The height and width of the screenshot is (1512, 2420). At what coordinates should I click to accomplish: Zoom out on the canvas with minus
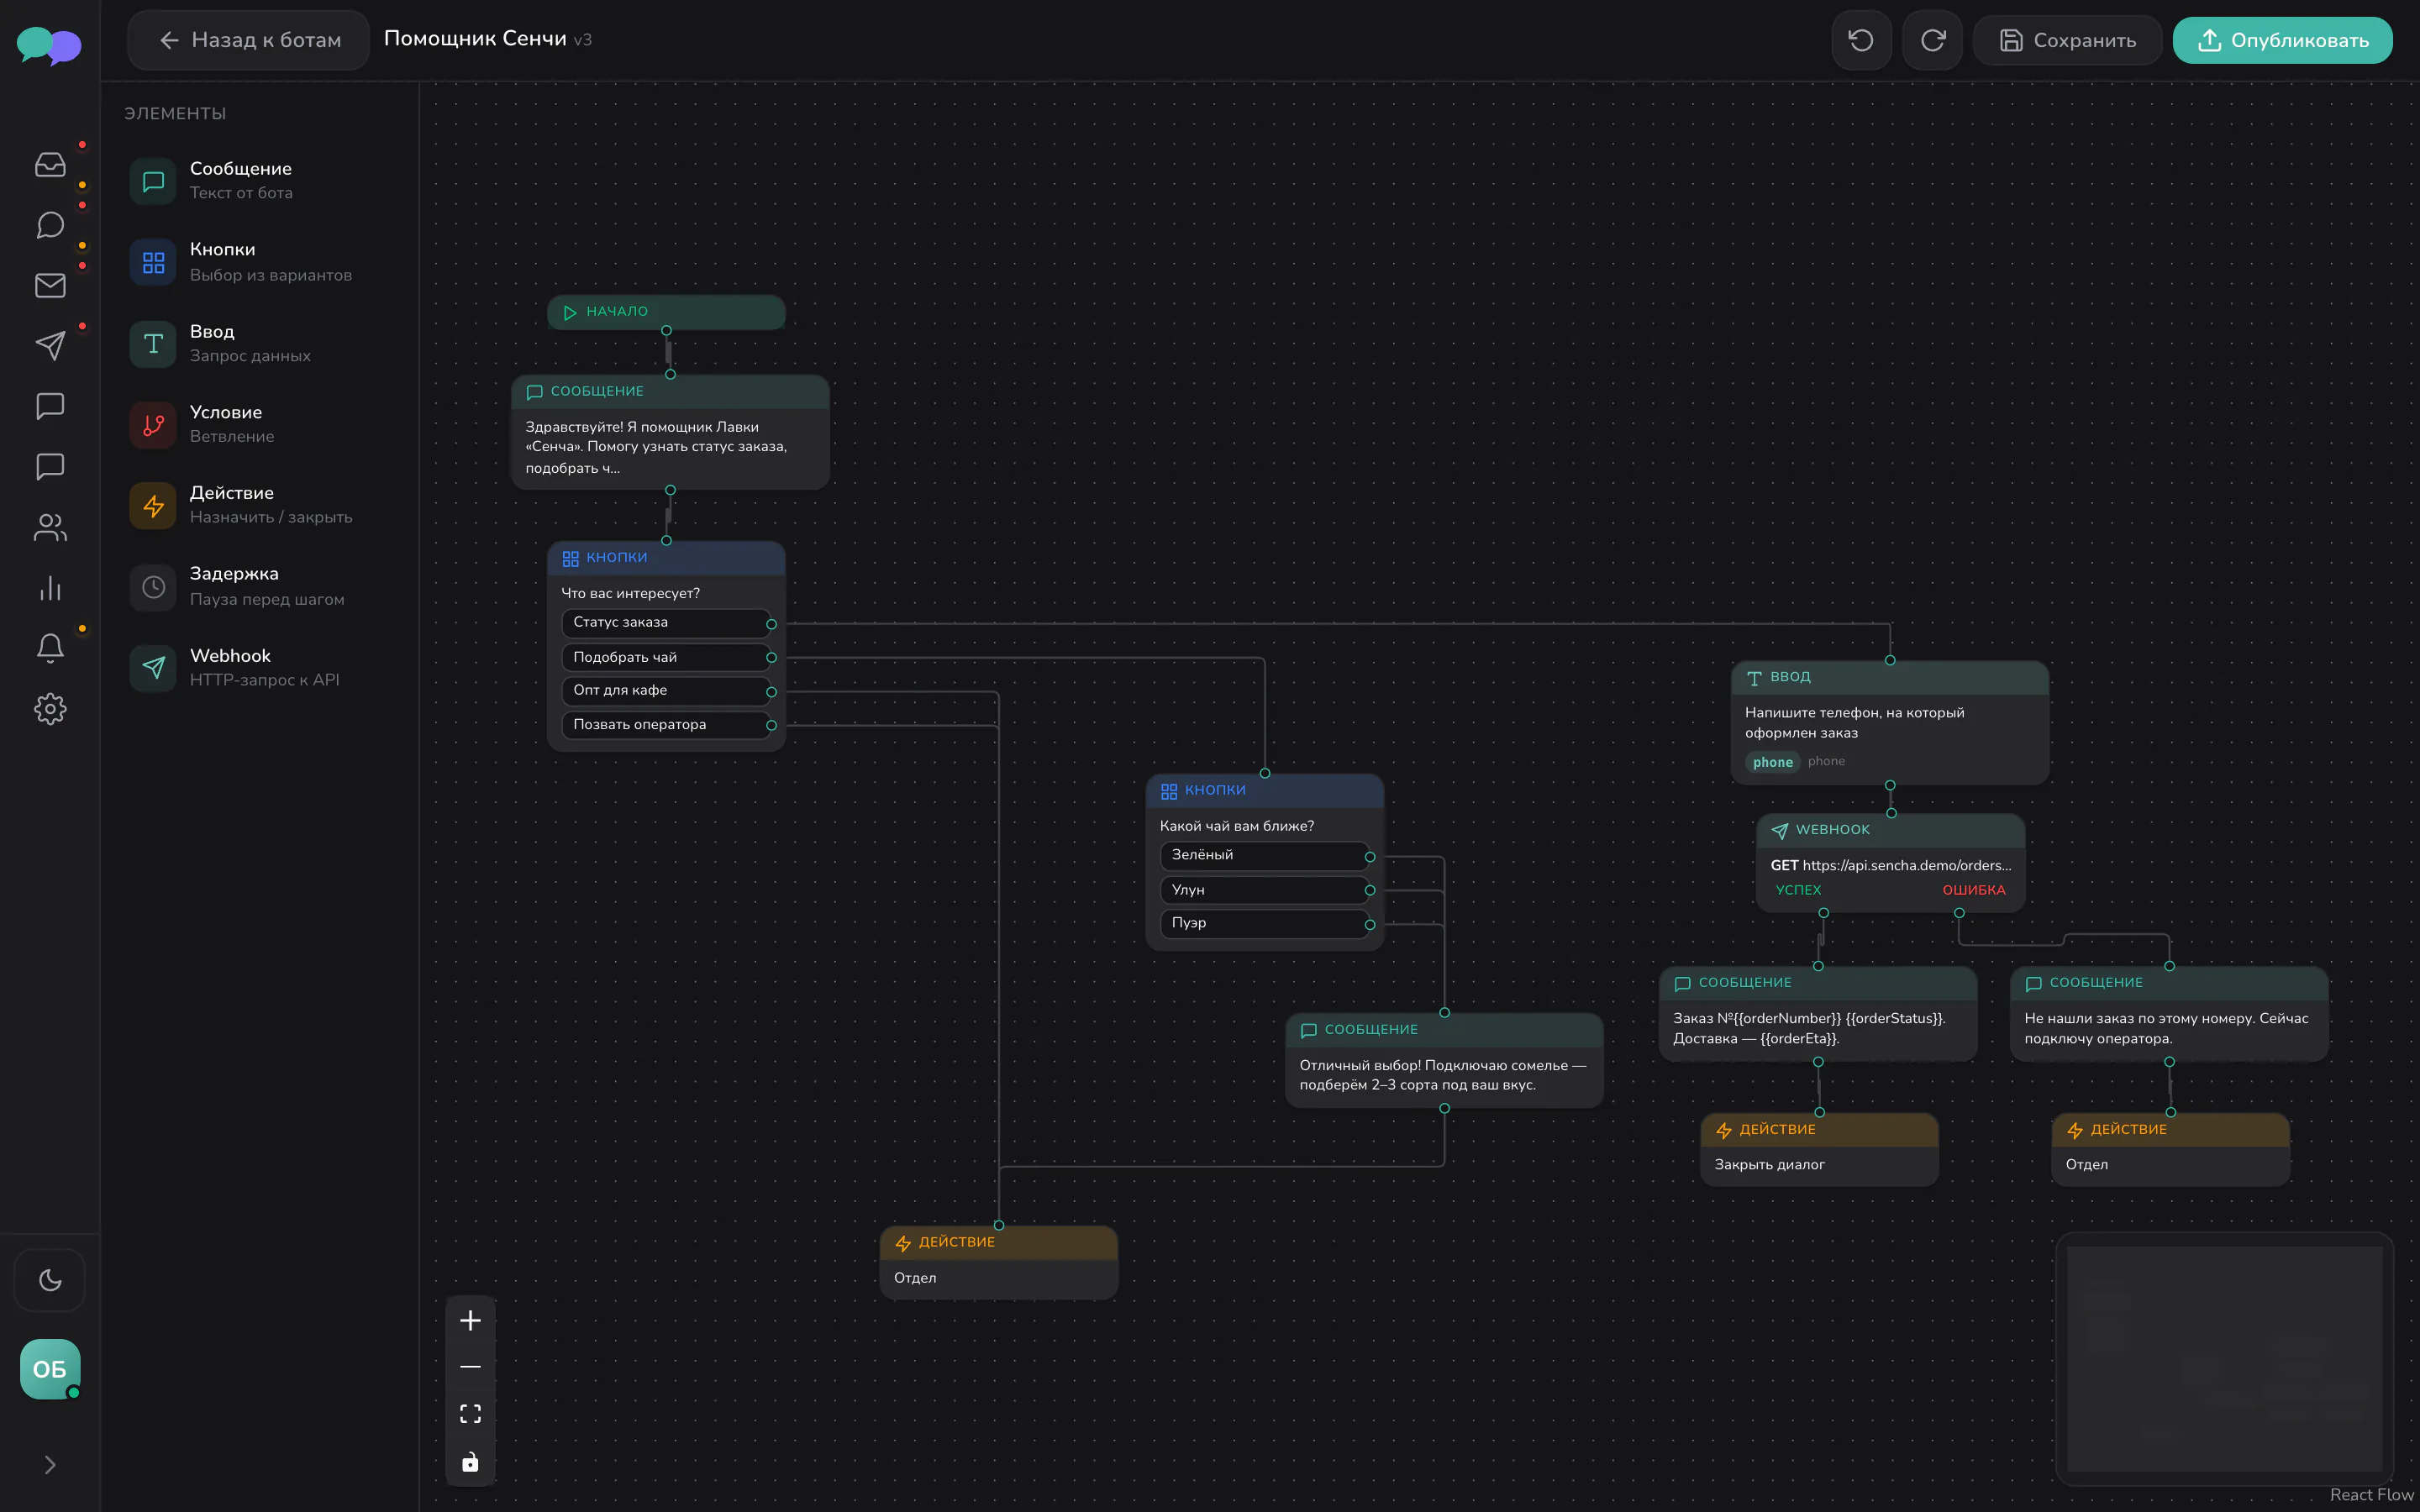pyautogui.click(x=470, y=1367)
